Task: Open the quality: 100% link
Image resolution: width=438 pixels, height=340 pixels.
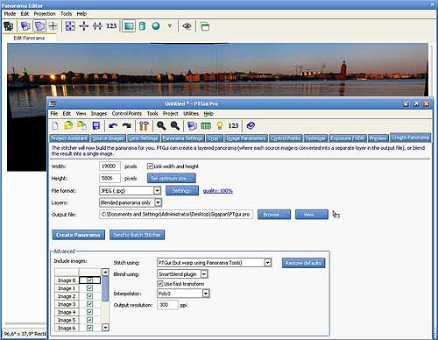Action: click(218, 191)
